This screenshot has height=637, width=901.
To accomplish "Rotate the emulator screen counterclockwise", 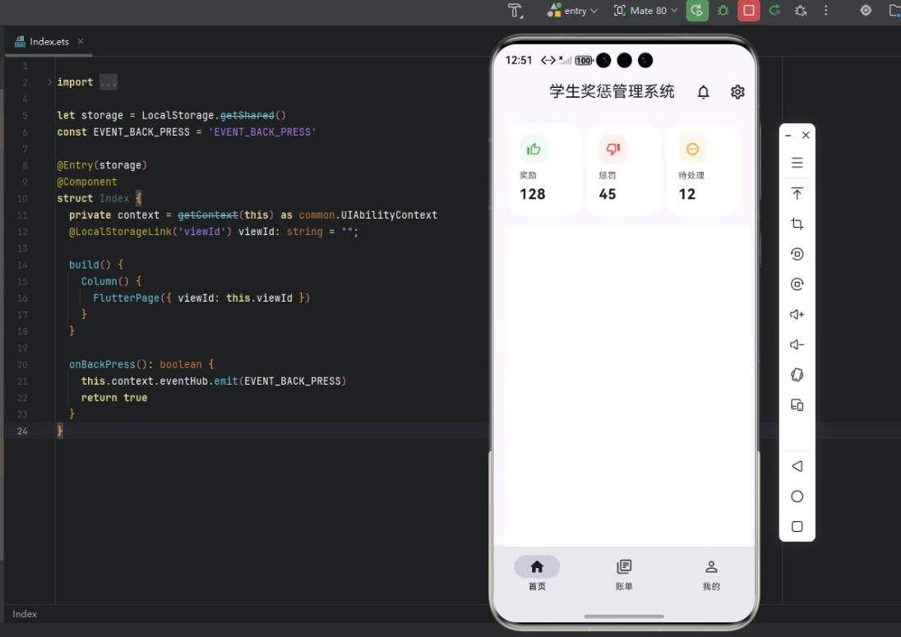I will coord(797,254).
